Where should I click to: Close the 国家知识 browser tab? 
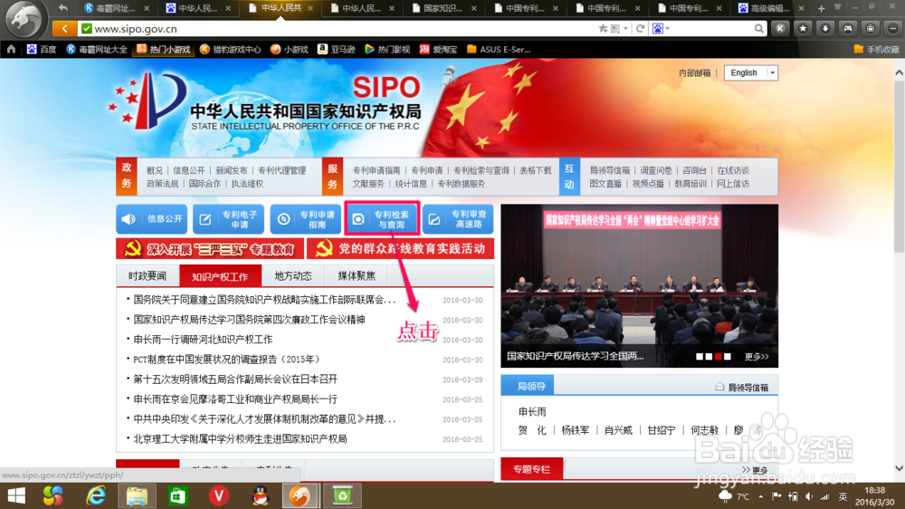[474, 8]
